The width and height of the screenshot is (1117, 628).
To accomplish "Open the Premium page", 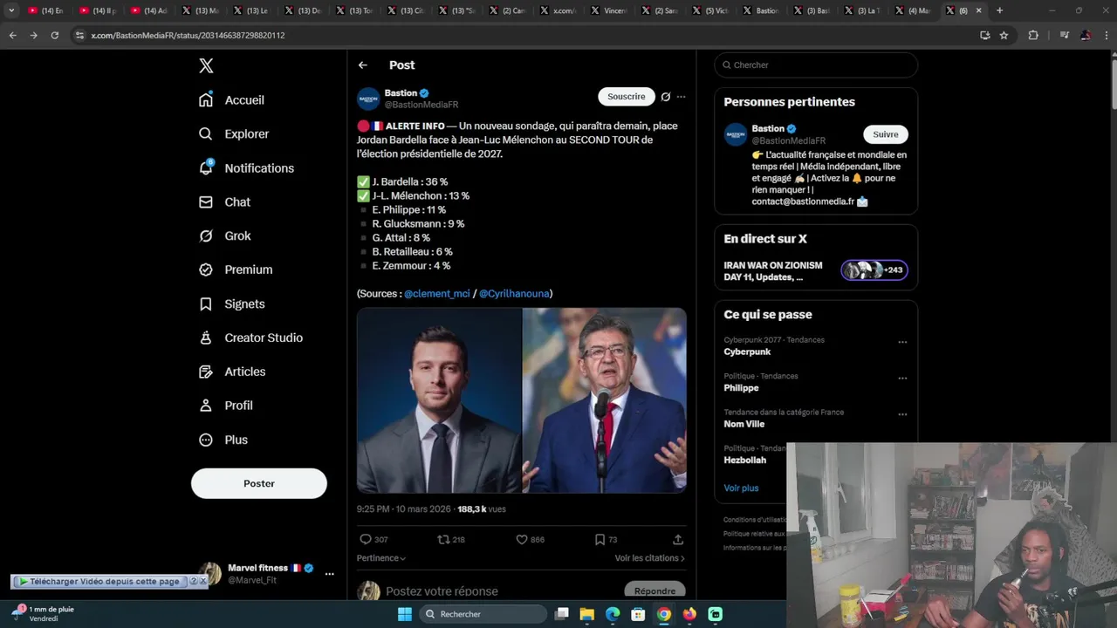I will tap(236, 270).
